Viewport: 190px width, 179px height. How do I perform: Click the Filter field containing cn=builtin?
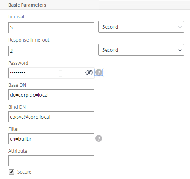[x=51, y=139]
